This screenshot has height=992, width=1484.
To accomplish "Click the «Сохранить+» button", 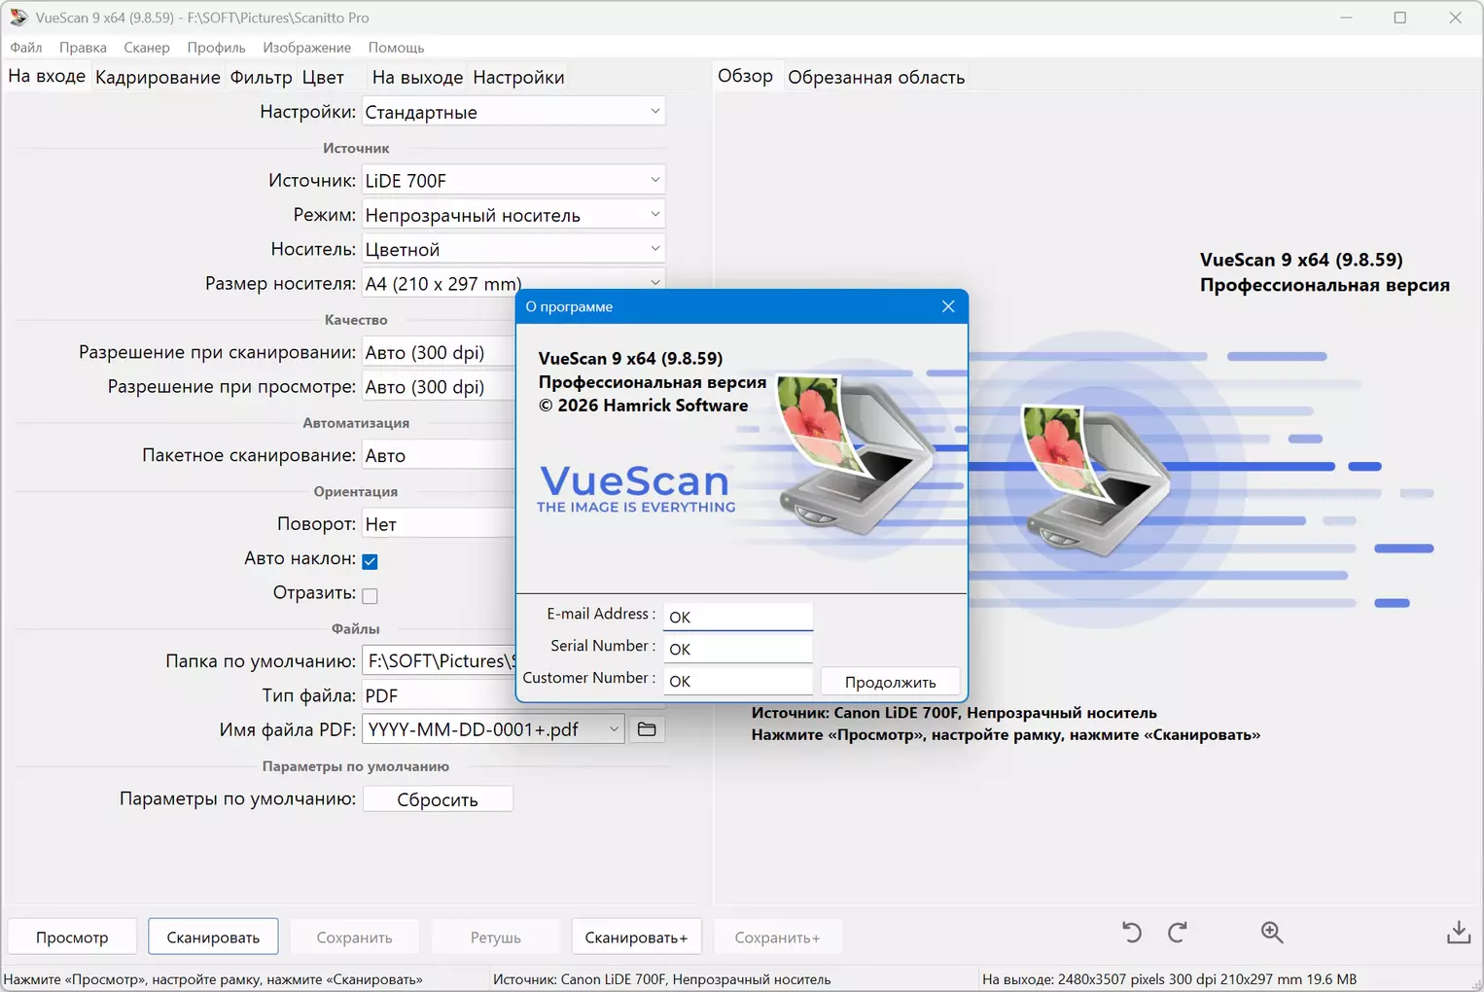I will 777,938.
